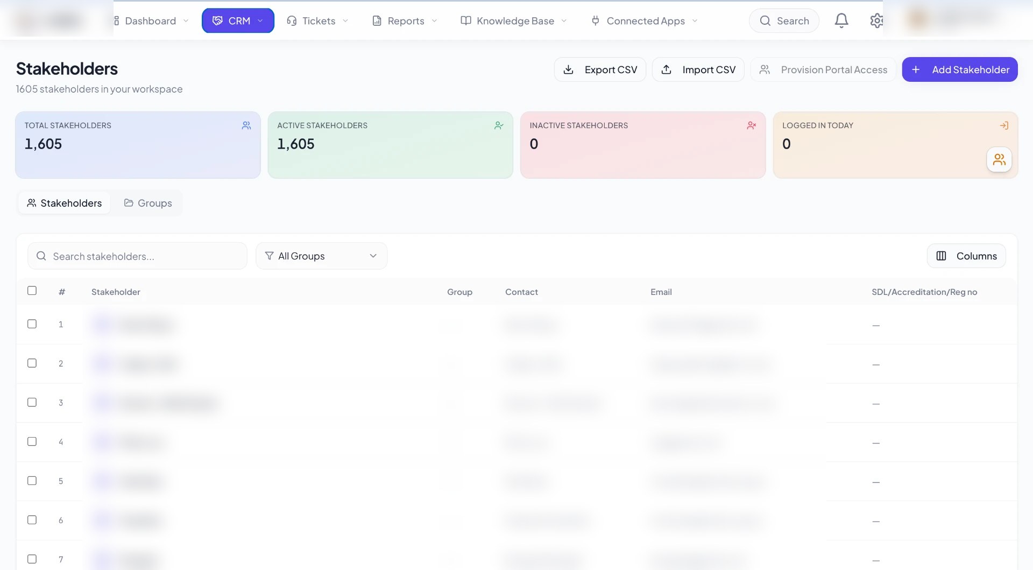Image resolution: width=1033 pixels, height=570 pixels.
Task: Click the Inactive Stakeholders user-x icon
Action: (752, 125)
